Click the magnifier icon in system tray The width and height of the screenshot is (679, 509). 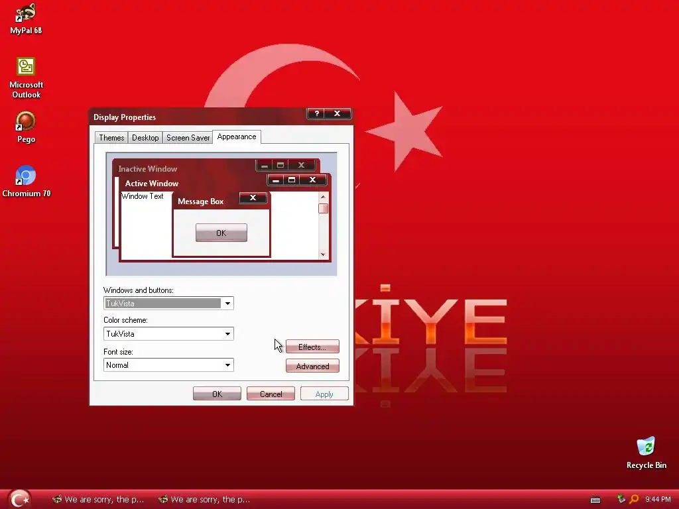click(x=634, y=499)
